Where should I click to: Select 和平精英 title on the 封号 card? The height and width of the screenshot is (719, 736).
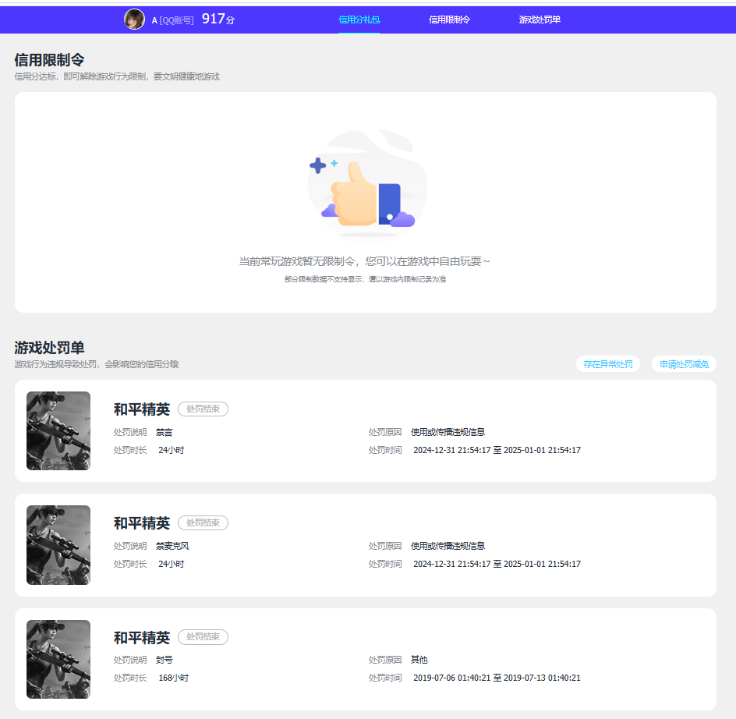(x=142, y=637)
